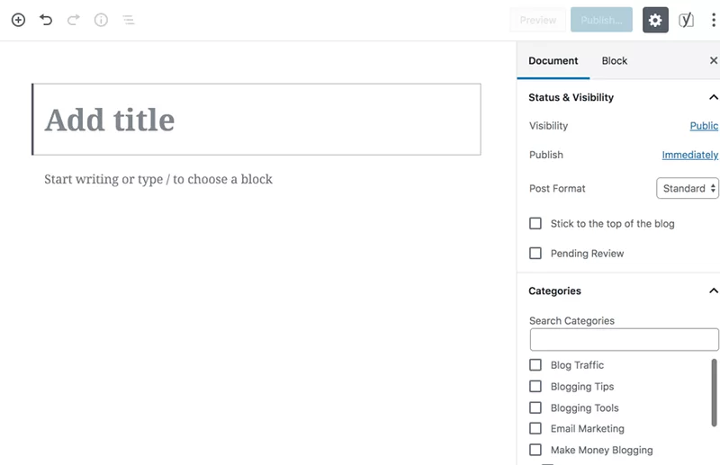Click the Redo arrow icon
Image resolution: width=720 pixels, height=465 pixels.
pyautogui.click(x=74, y=20)
